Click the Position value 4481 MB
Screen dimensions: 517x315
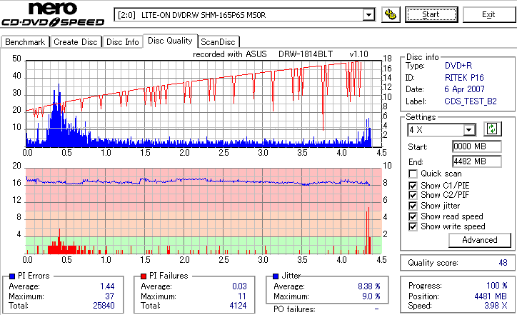491,296
